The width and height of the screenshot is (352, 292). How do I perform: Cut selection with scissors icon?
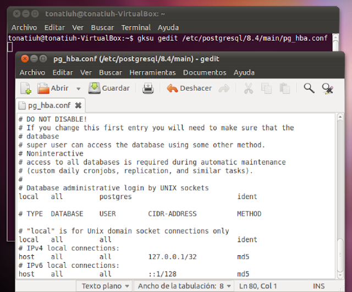[x=248, y=88]
